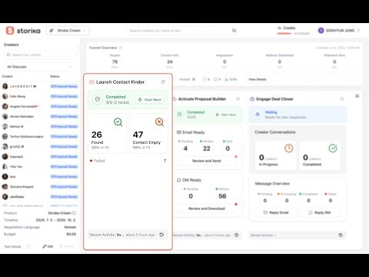Image resolution: width=369 pixels, height=277 pixels.
Task: Toggle Test Mode switch
Action: [x=28, y=246]
